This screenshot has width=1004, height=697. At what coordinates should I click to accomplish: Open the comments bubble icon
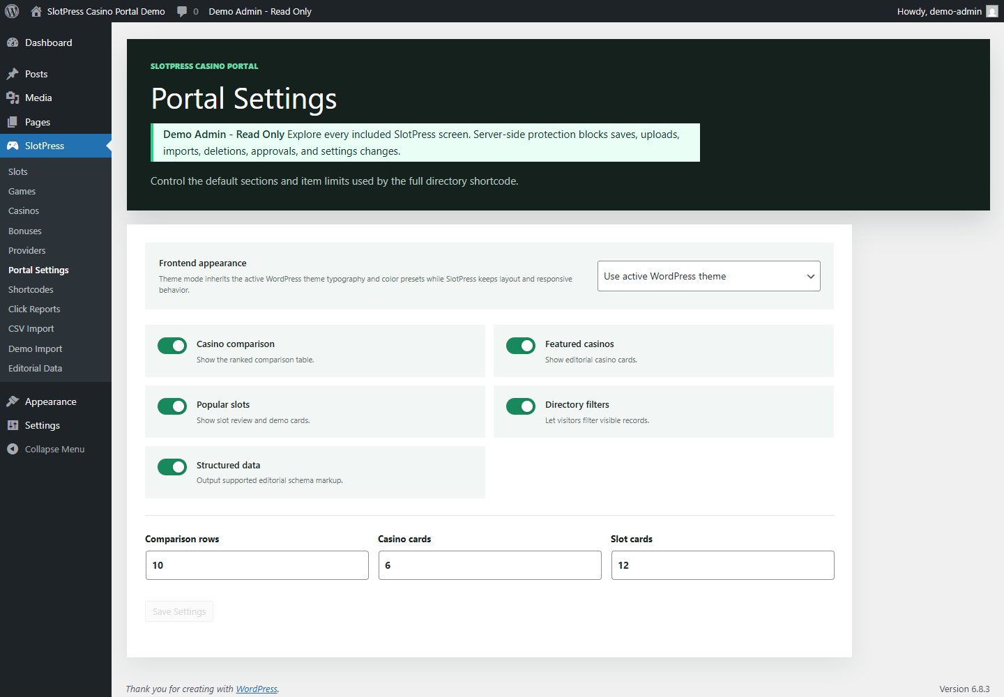point(182,11)
